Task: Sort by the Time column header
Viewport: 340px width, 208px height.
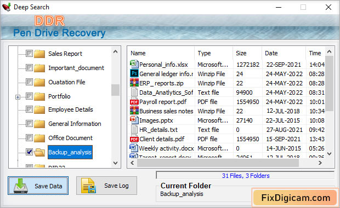Action: tap(315, 53)
